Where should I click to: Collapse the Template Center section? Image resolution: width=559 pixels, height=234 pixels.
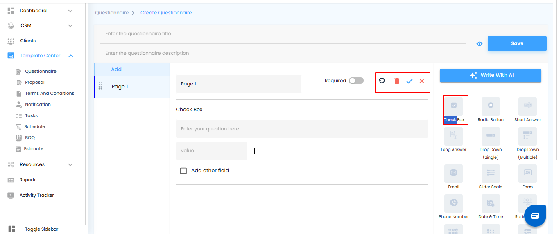point(71,56)
